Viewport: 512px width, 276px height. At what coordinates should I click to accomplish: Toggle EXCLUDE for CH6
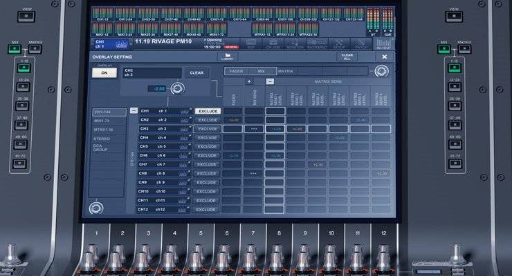(206, 155)
